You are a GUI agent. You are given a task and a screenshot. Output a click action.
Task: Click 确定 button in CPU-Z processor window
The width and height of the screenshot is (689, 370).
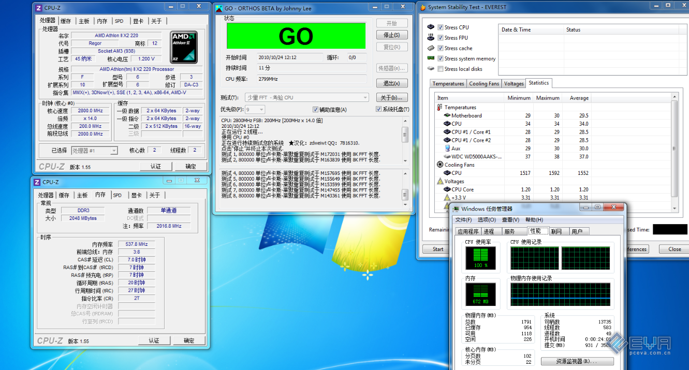coord(190,166)
